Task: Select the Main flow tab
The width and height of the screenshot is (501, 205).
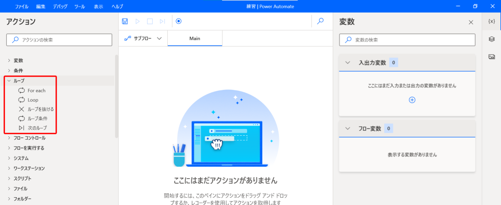Action: [195, 39]
